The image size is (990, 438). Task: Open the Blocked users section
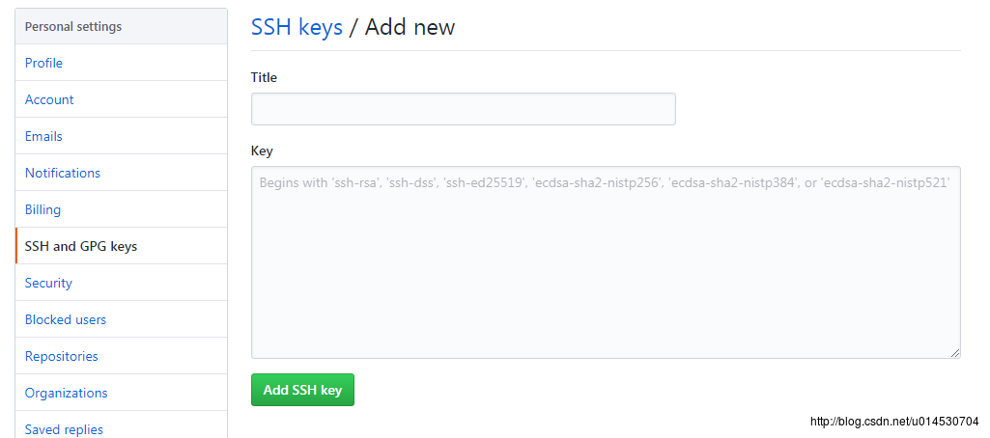[66, 319]
